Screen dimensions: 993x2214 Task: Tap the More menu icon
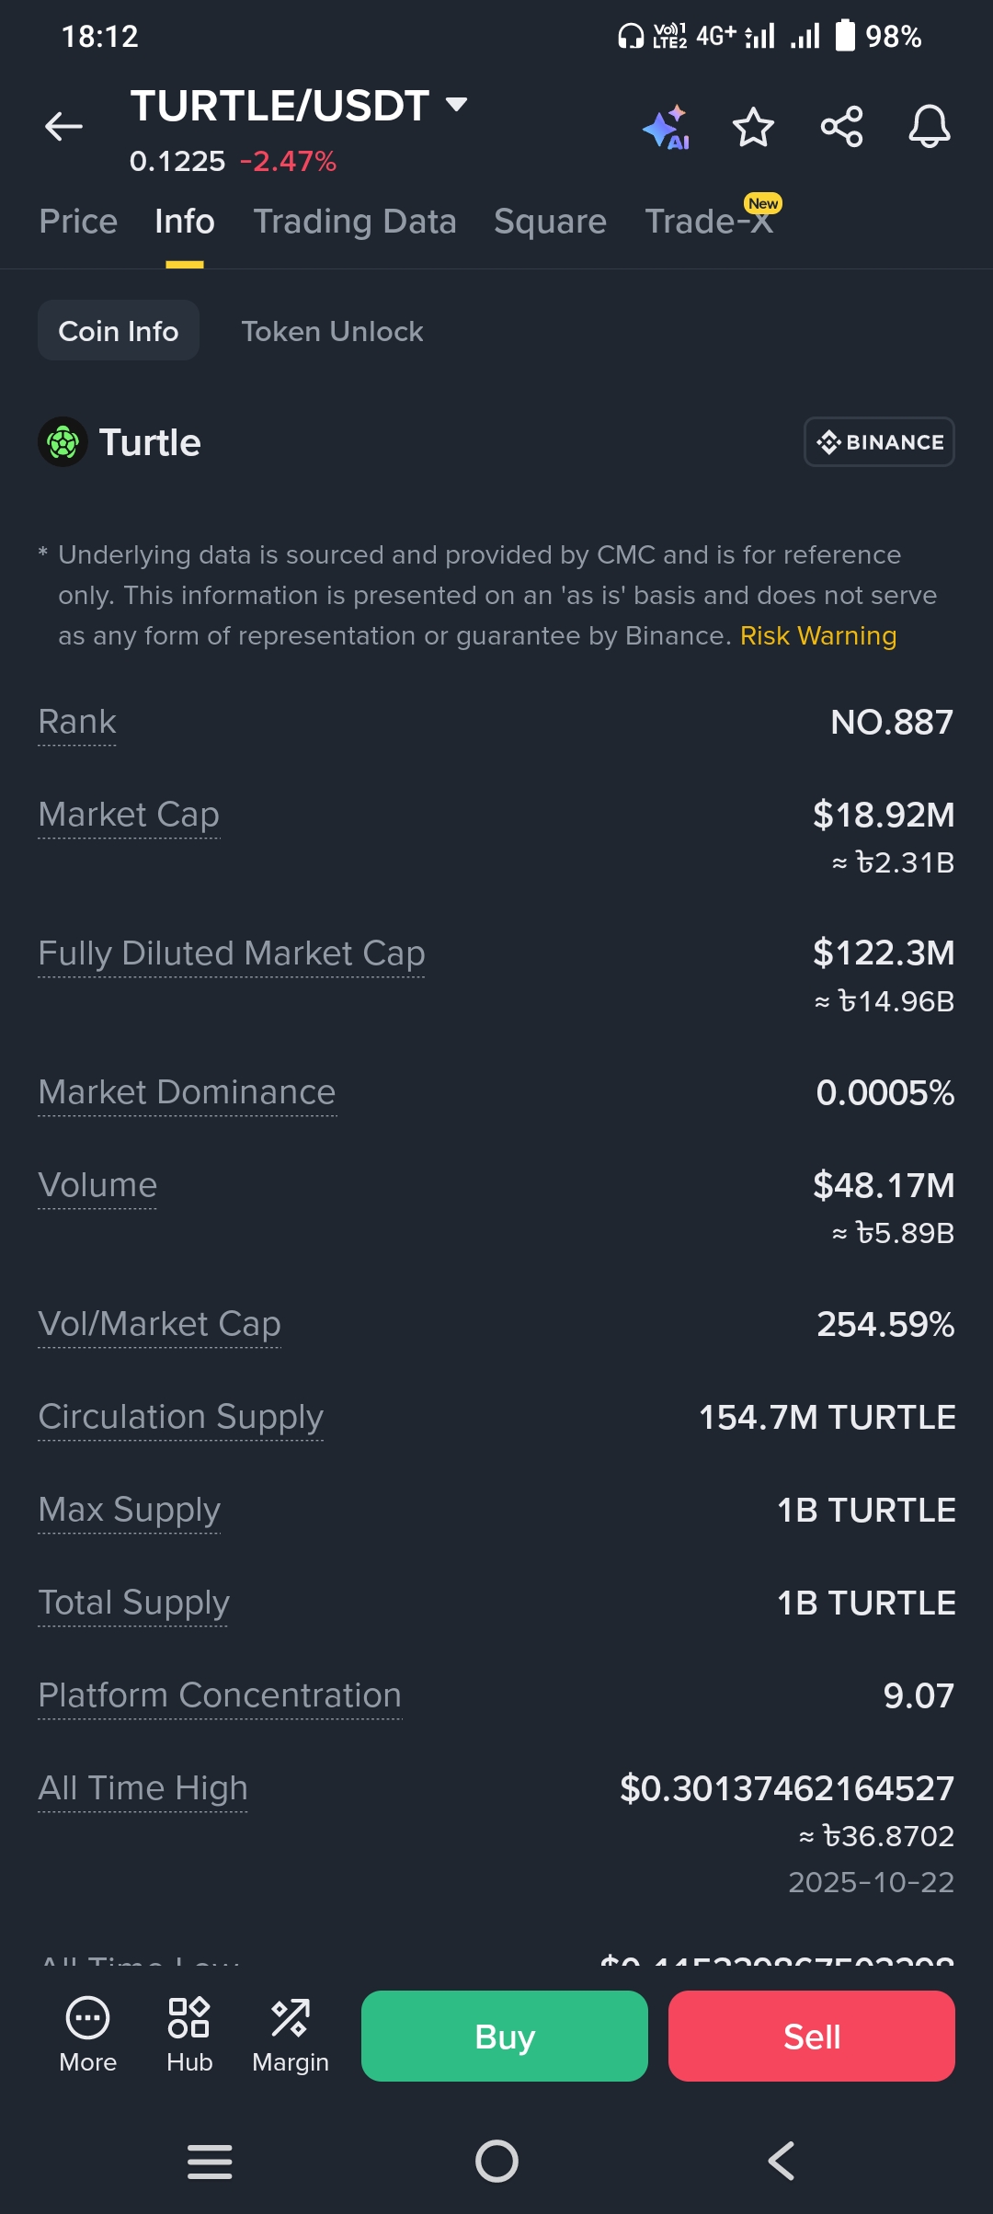click(x=88, y=2036)
